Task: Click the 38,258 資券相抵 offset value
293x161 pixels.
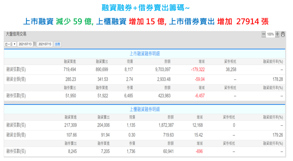Action: (230, 69)
